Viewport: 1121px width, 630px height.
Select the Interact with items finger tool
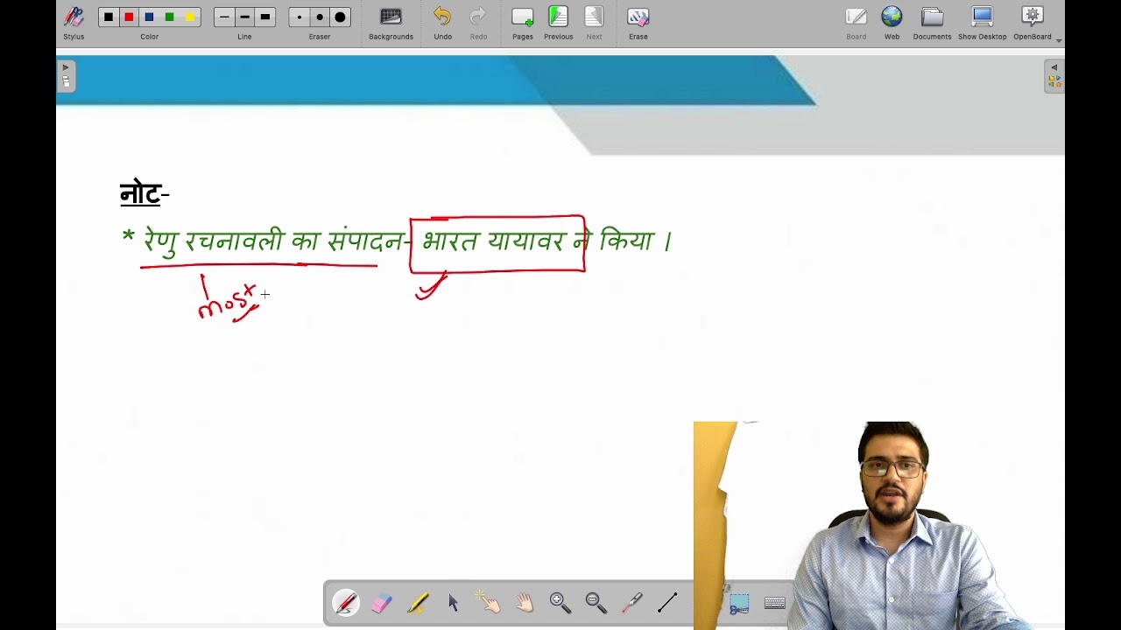(488, 601)
